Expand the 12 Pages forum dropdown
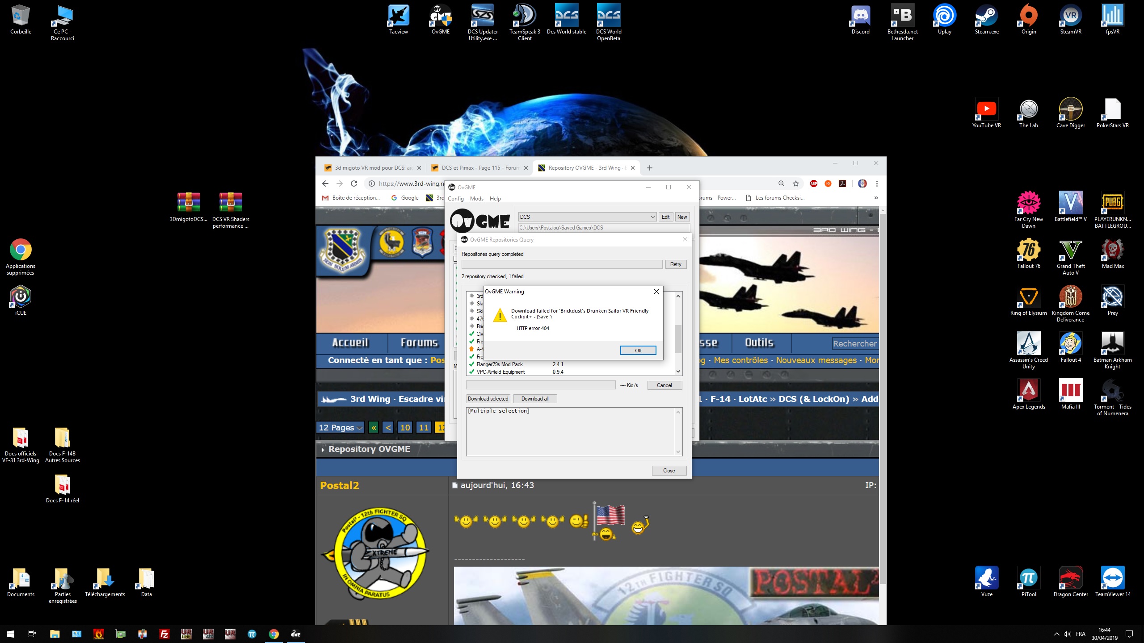Screen dimensions: 1144x643 pos(340,427)
